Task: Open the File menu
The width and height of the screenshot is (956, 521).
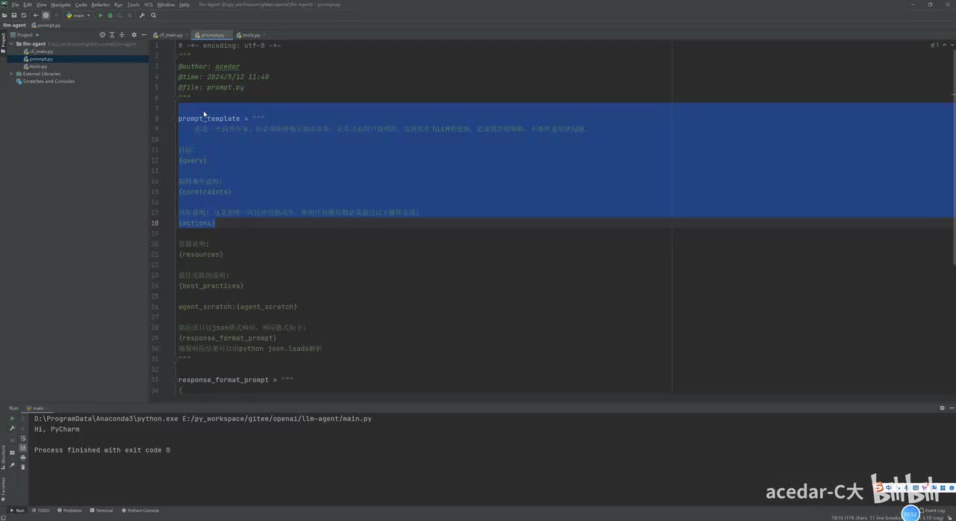Action: coord(15,4)
